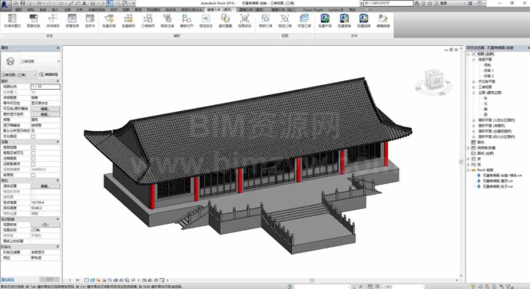This screenshot has width=530, height=289.
Task: Click the funnel filter icon in the ribbon
Action: click(x=167, y=18)
